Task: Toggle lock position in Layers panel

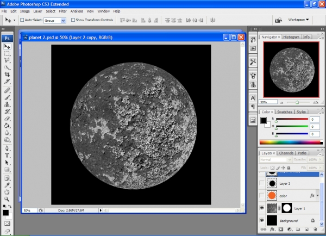Action: click(x=283, y=167)
